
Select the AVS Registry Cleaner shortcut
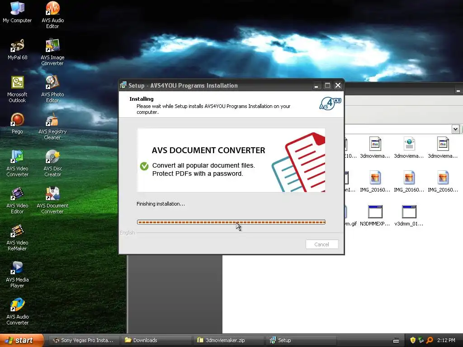click(52, 127)
